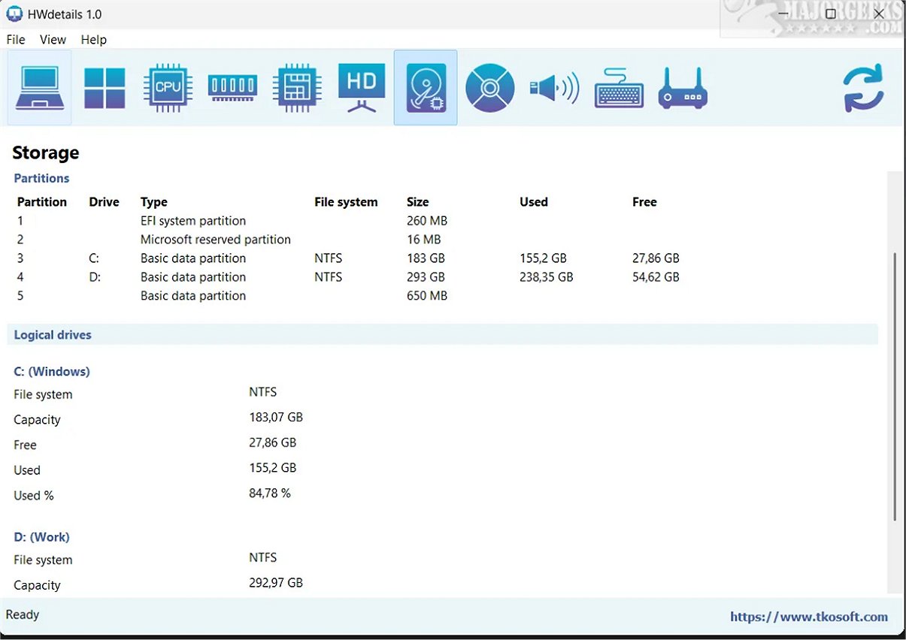Click partition number 5 cell
The image size is (906, 640).
coord(20,296)
